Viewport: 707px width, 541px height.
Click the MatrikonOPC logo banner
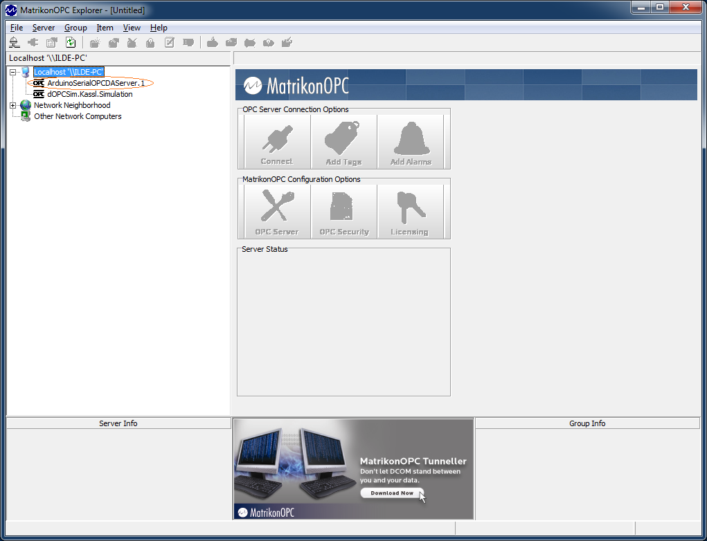466,84
